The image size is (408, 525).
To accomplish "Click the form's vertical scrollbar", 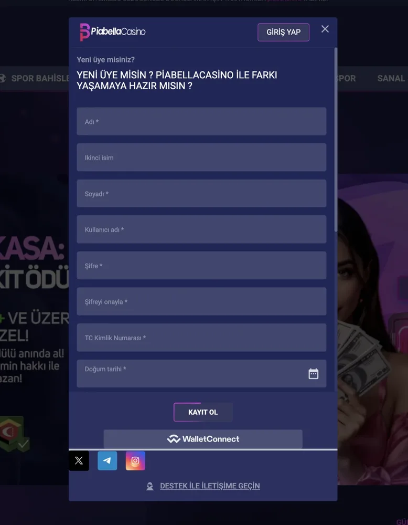I will (336, 140).
